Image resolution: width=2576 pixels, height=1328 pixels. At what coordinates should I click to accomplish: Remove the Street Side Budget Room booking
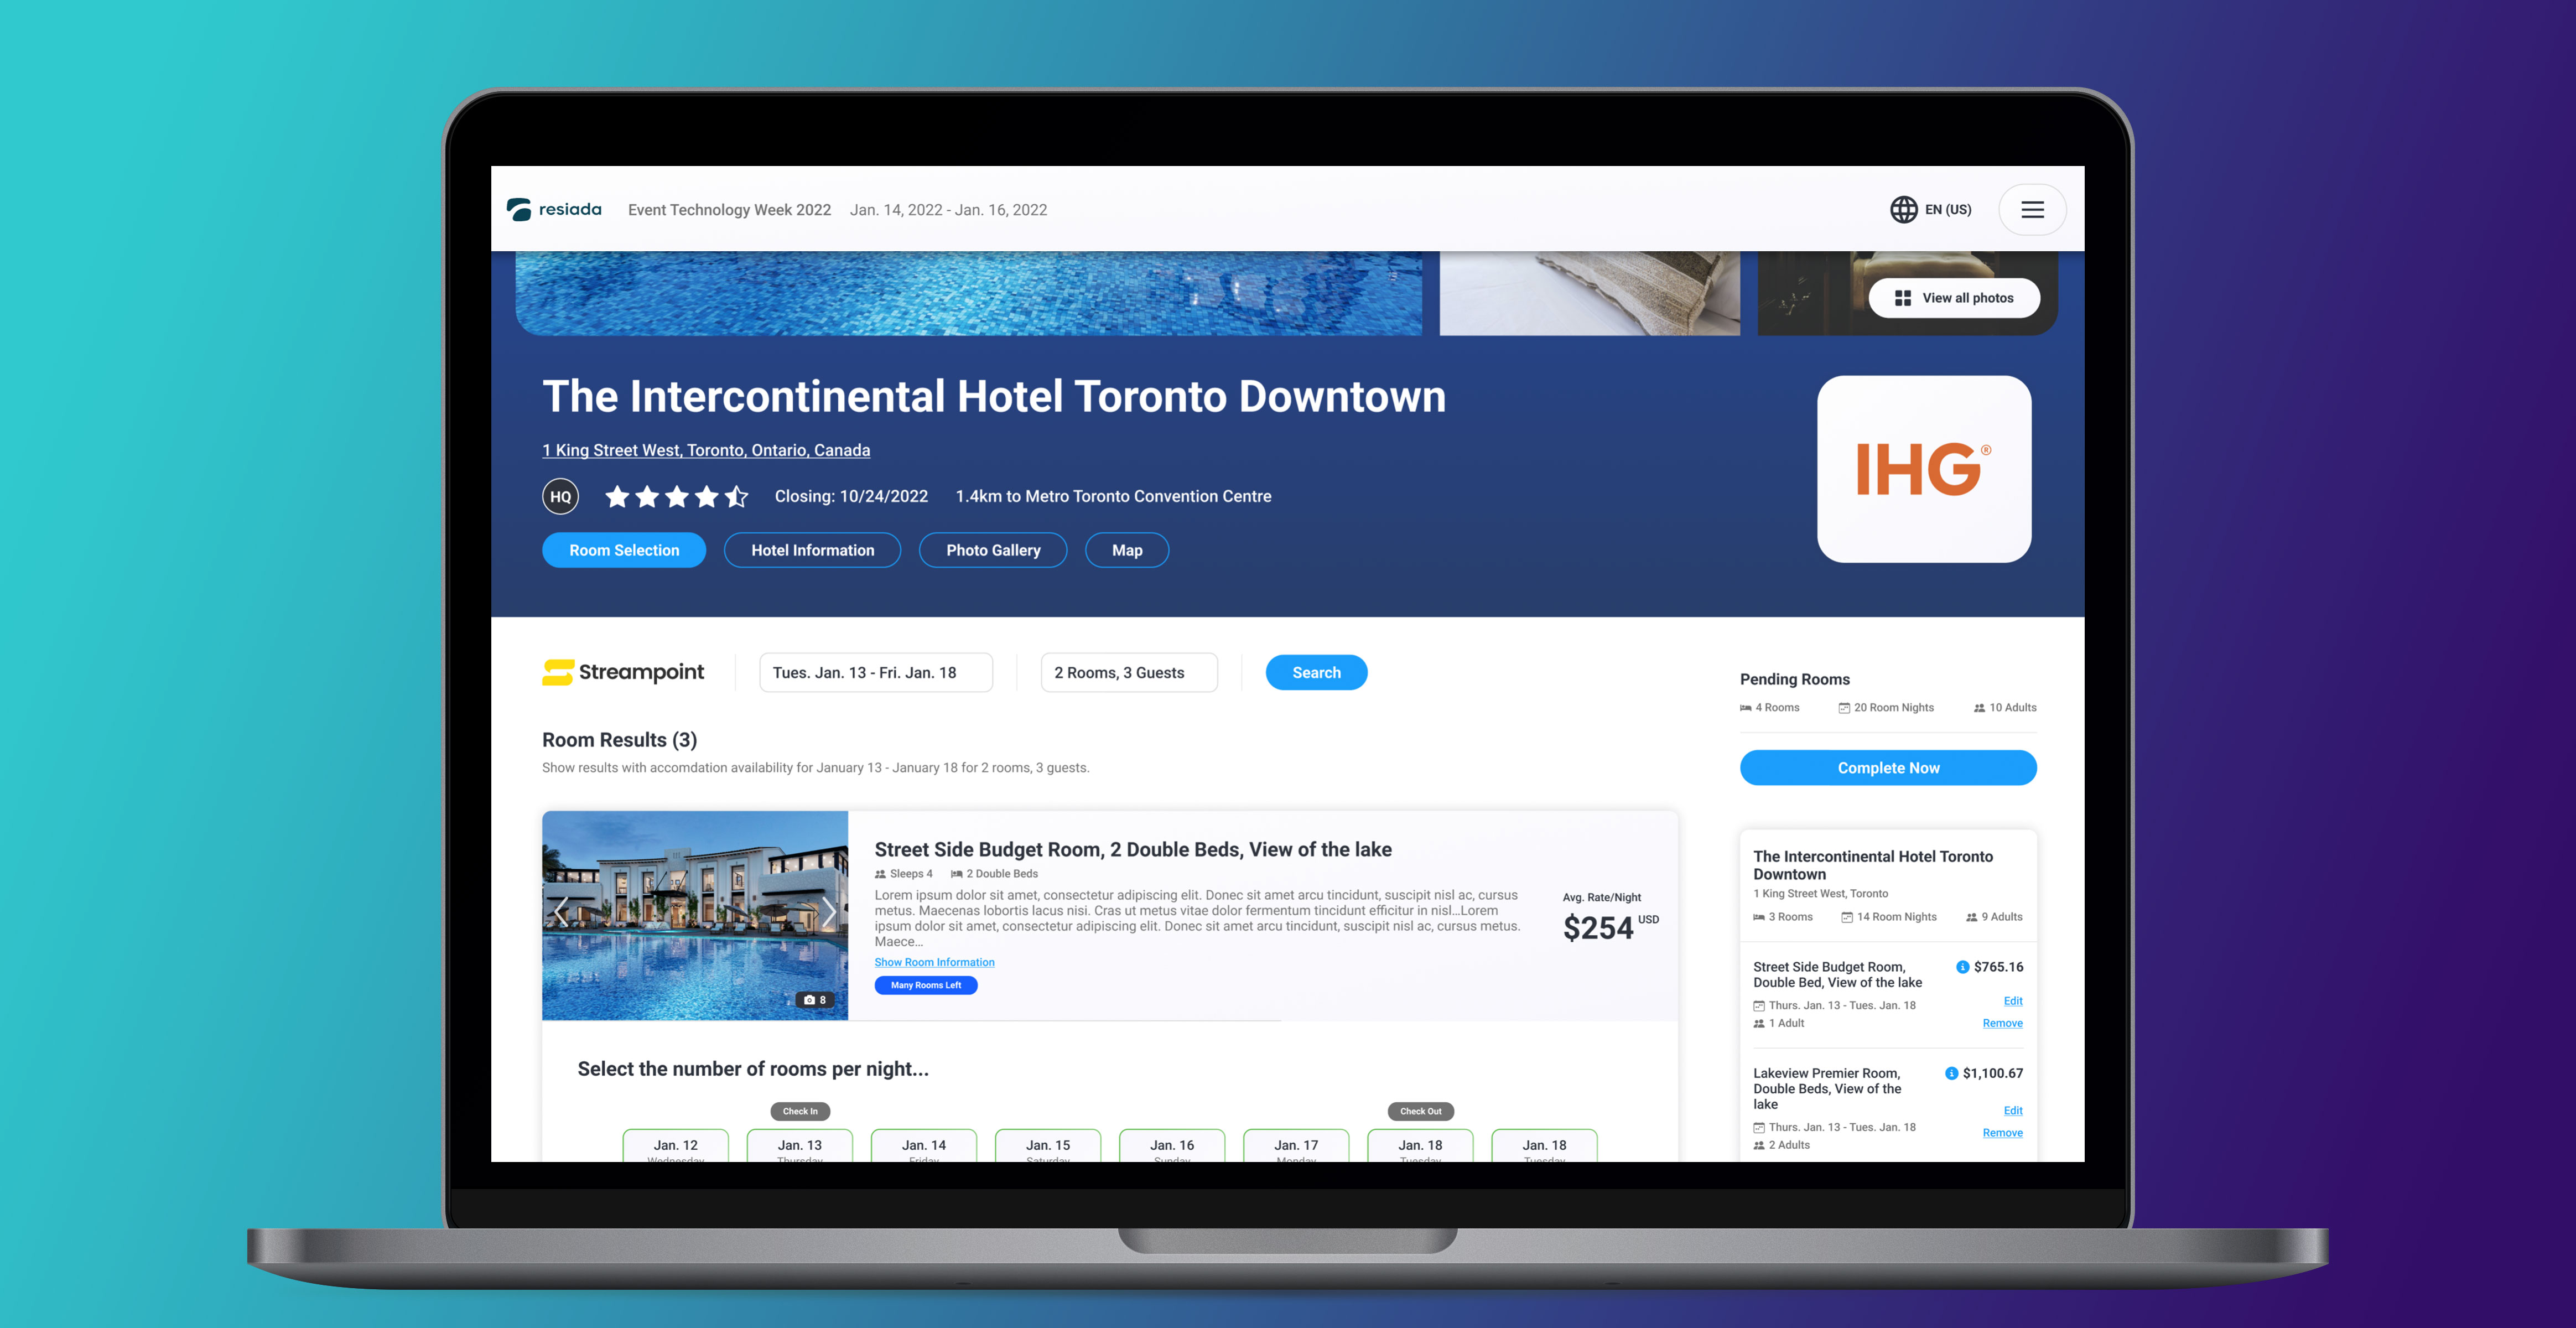point(2002,1023)
